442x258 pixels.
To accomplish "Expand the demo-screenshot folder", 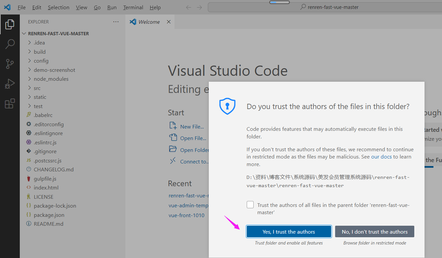I will [29, 70].
